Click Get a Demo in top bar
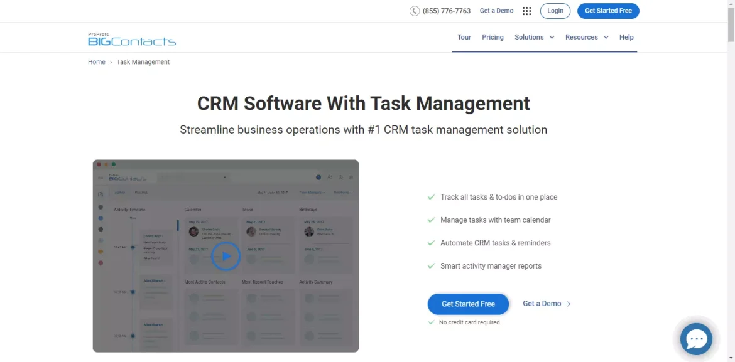Screen dimensions: 735x362 click(x=496, y=11)
